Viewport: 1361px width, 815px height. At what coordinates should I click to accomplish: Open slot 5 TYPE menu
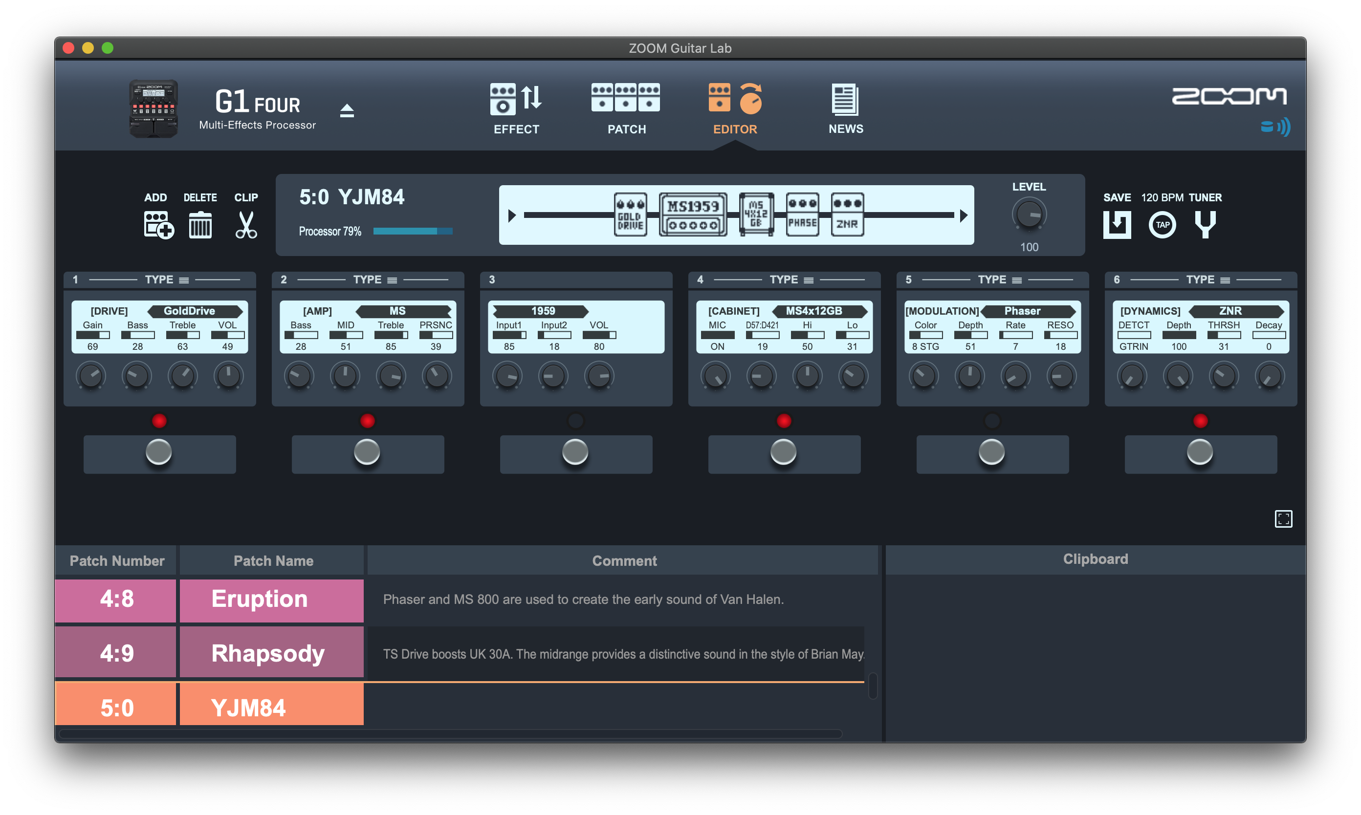click(999, 279)
